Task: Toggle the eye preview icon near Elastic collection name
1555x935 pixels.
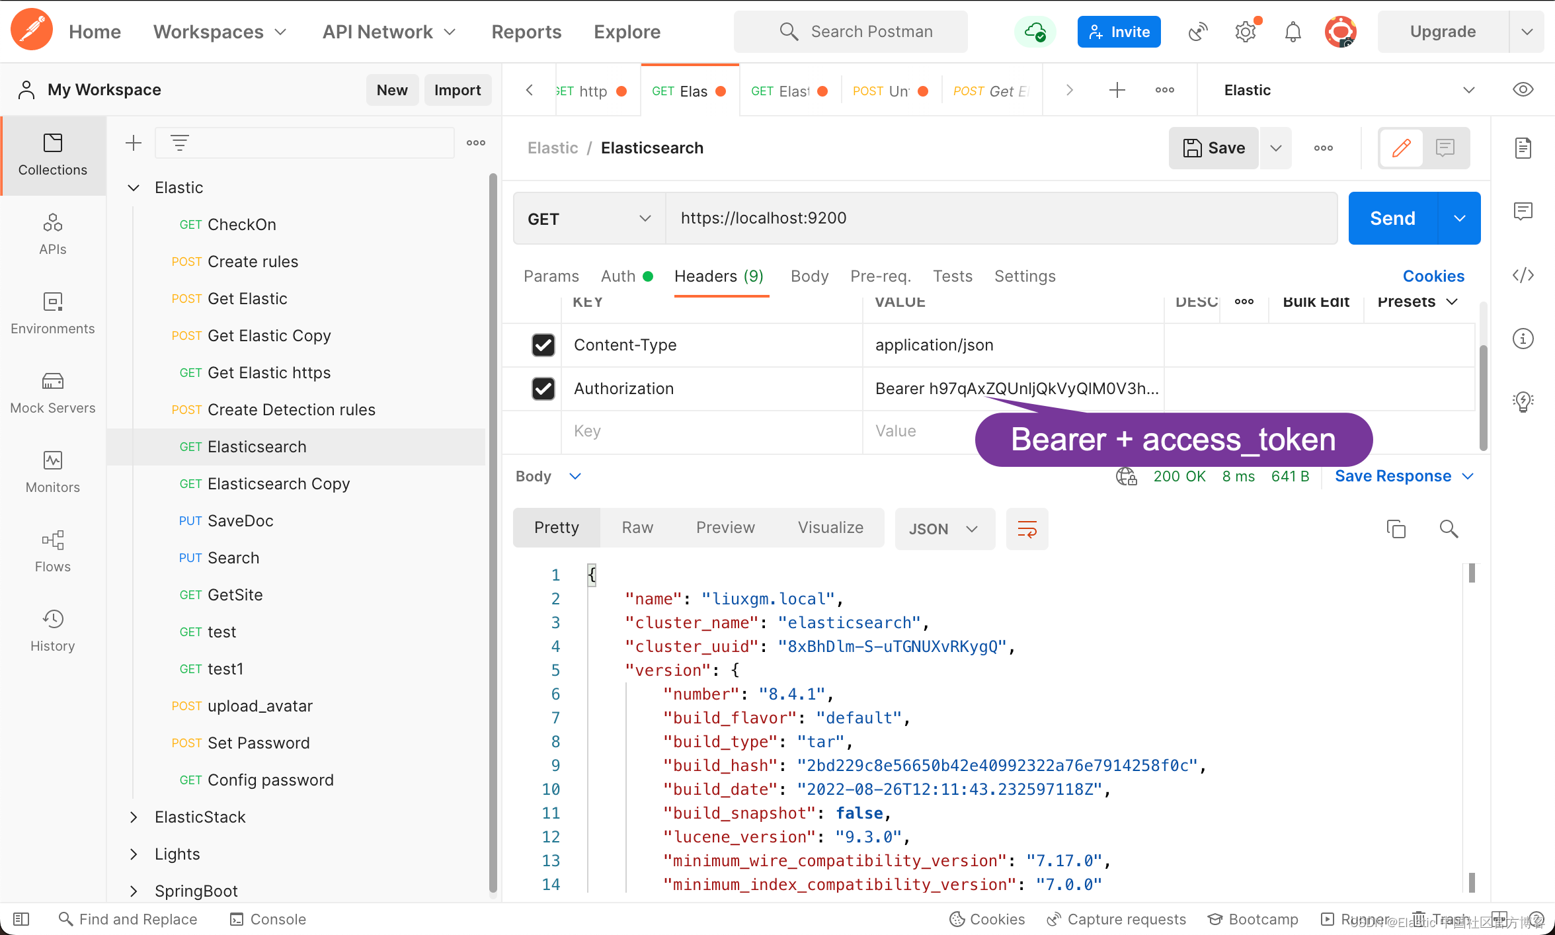Action: click(1523, 89)
